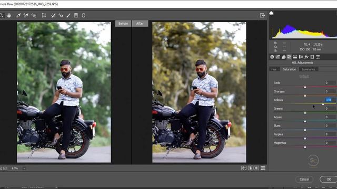Image resolution: width=337 pixels, height=189 pixels.
Task: Open the Detail panel icon
Action: (284, 57)
